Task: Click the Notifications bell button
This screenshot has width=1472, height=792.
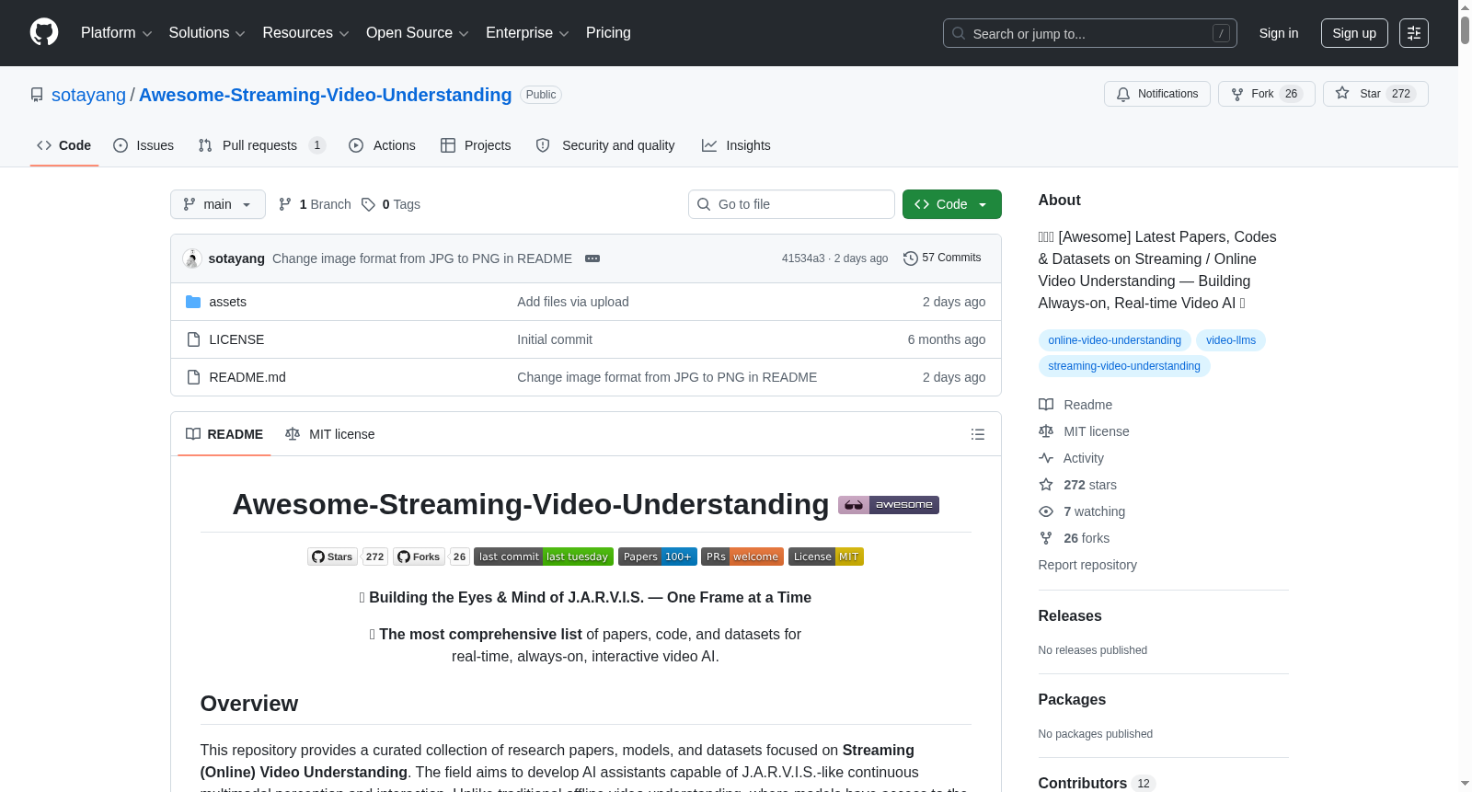Action: tap(1156, 94)
